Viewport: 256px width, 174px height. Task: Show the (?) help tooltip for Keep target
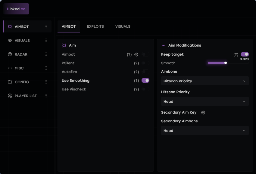(236, 55)
